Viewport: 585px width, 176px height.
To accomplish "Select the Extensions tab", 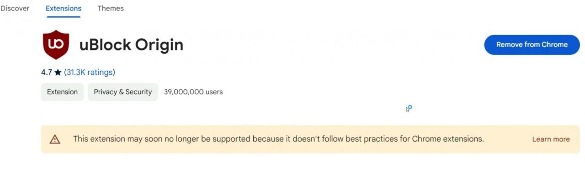I will 64,8.
